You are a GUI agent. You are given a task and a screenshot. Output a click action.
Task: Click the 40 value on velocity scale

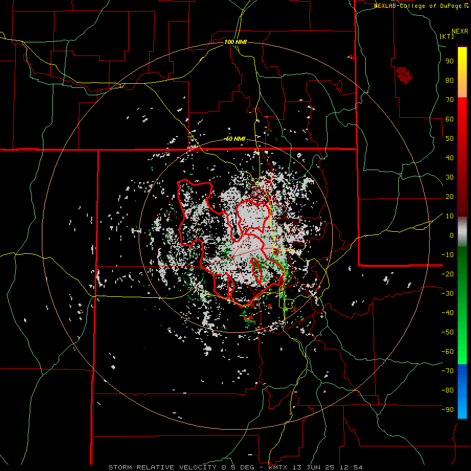(x=450, y=158)
